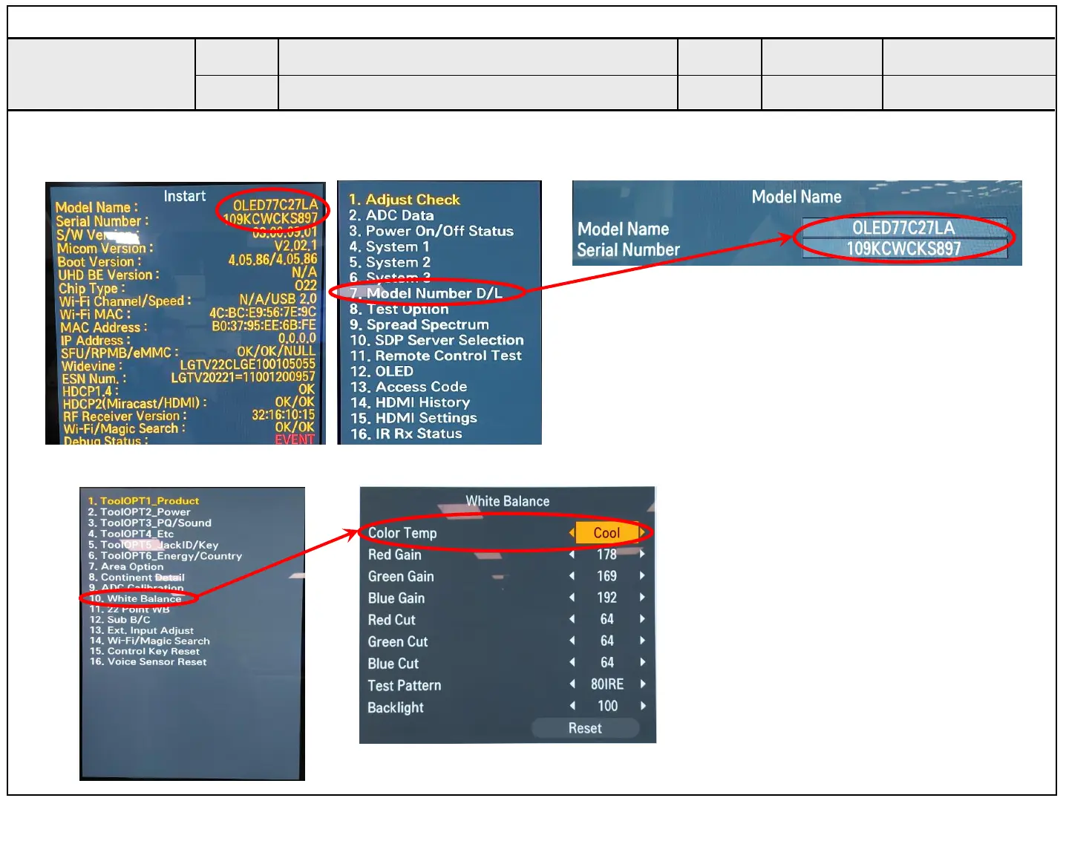The width and height of the screenshot is (1069, 844).
Task: Decrease Red Cut with left arrow
Action: [x=572, y=618]
